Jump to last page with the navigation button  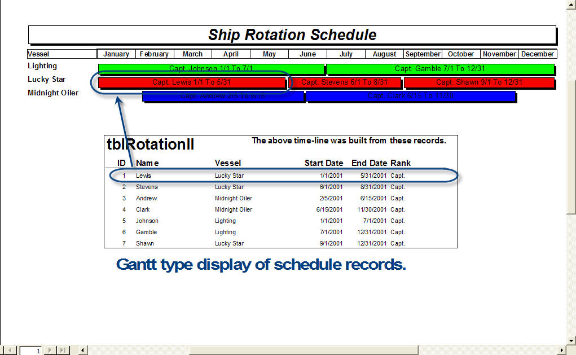tap(63, 350)
